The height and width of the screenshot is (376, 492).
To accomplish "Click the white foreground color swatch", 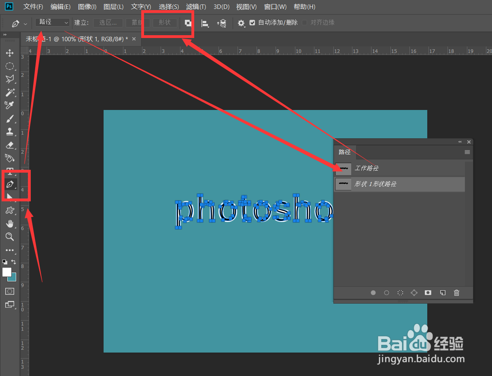I will 6,272.
